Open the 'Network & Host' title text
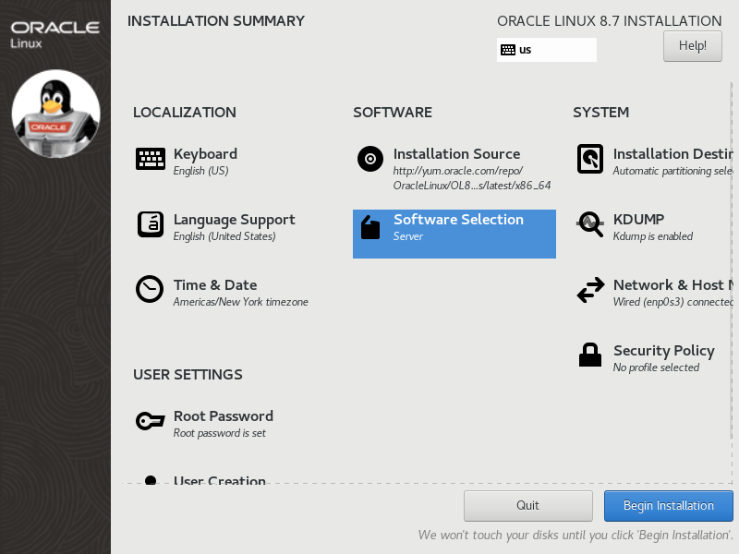The width and height of the screenshot is (739, 554). click(673, 285)
